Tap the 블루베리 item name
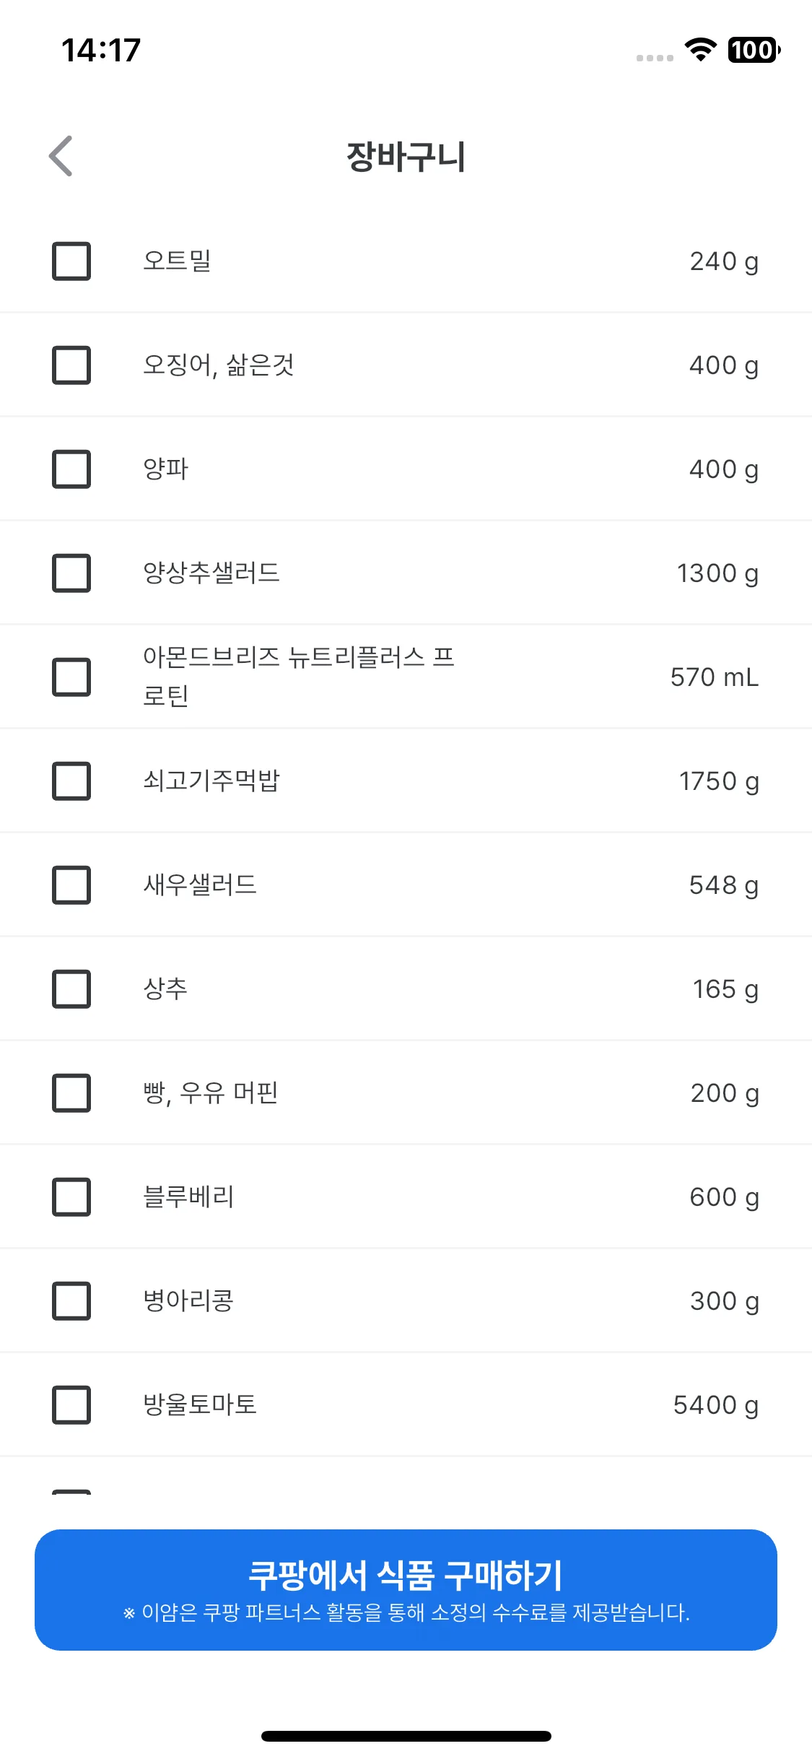Viewport: 812px width, 1759px height. (188, 1196)
